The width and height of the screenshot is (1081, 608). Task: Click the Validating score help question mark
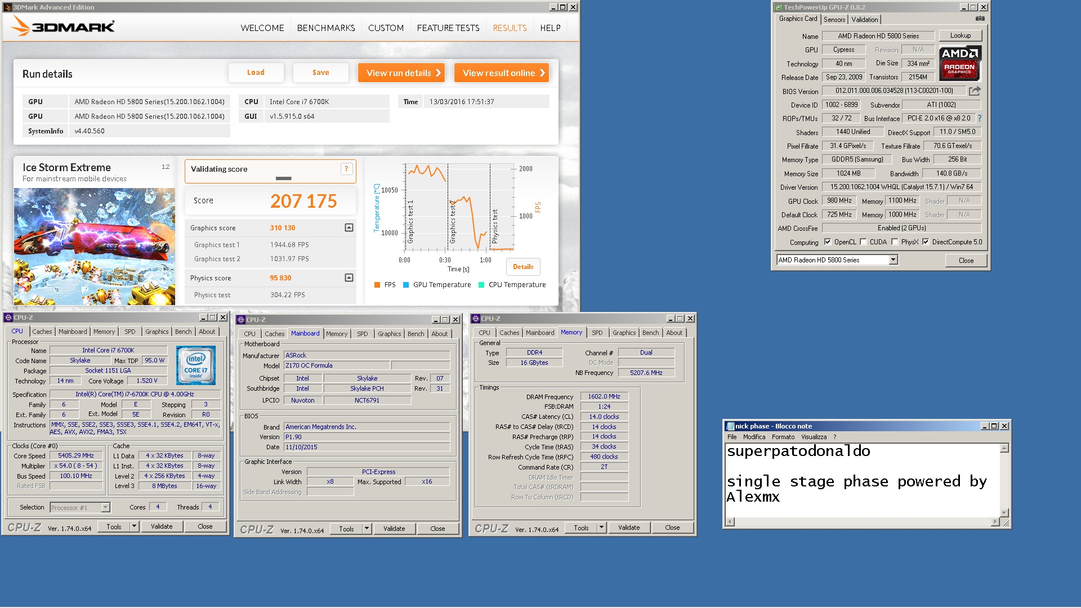pos(347,169)
